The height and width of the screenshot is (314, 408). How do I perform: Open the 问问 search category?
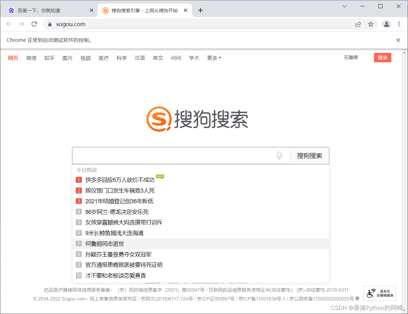pyautogui.click(x=176, y=58)
